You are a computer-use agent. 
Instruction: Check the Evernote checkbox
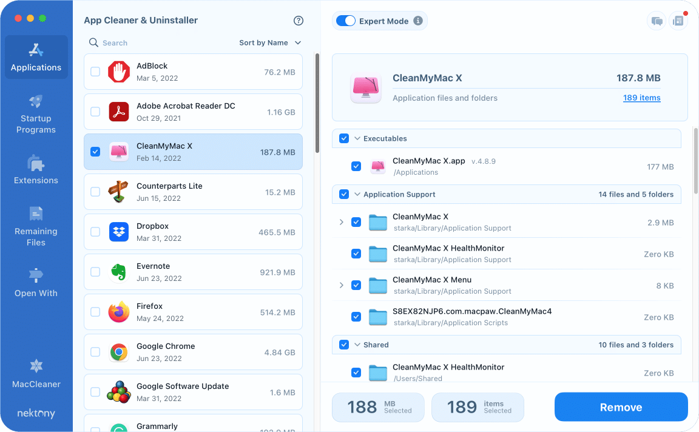click(x=95, y=272)
